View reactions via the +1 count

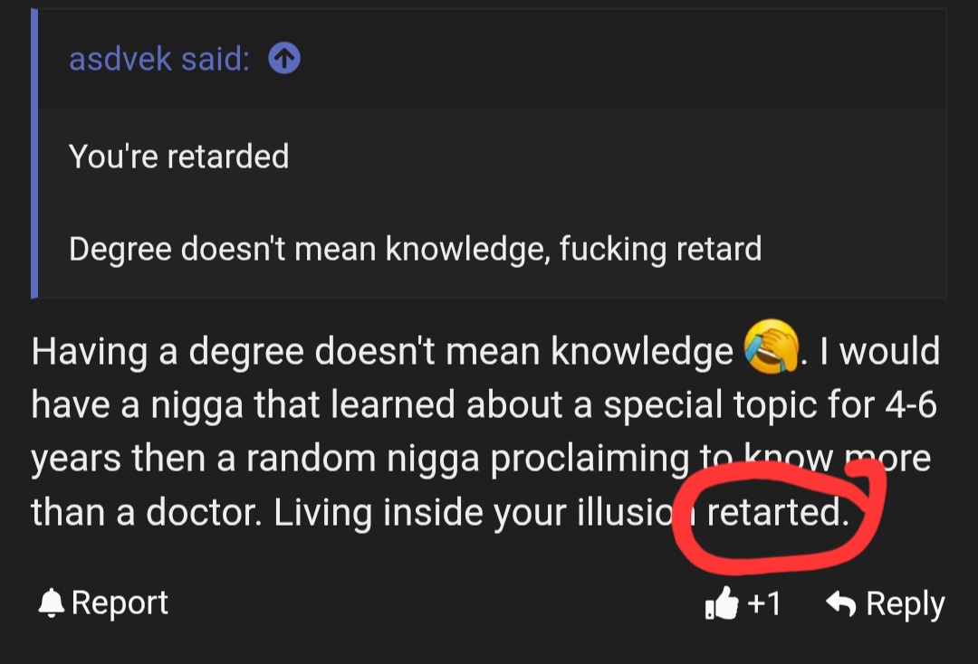tap(763, 603)
